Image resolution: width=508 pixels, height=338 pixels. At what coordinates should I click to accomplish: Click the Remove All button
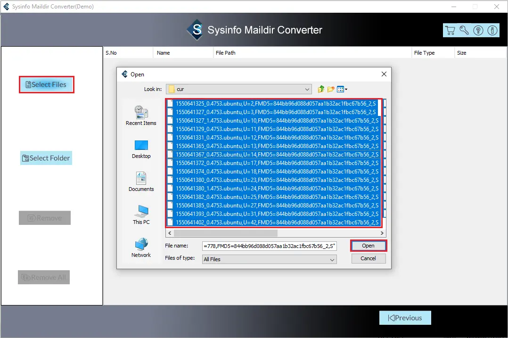click(x=44, y=277)
